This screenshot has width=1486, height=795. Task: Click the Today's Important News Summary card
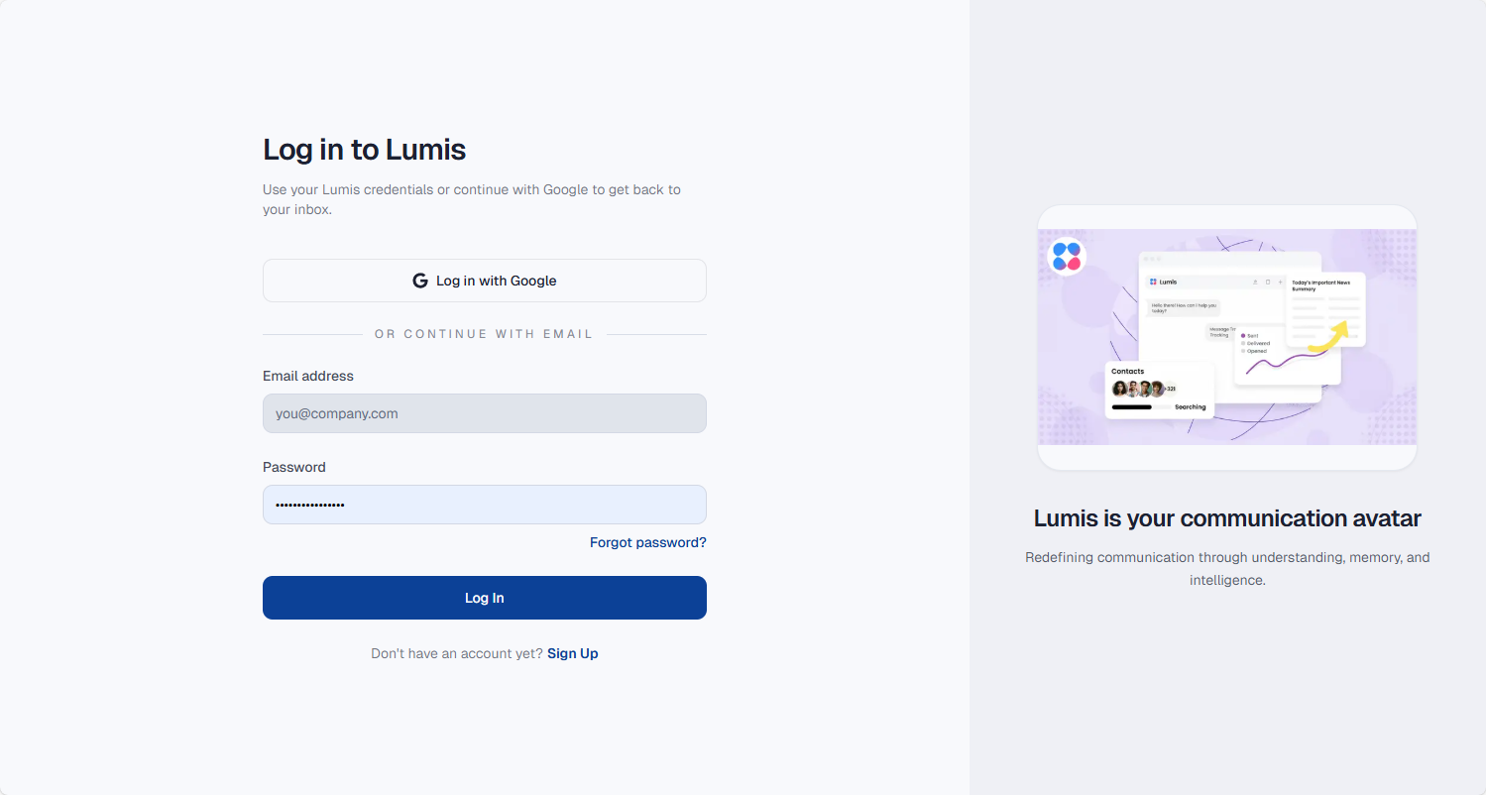[x=1325, y=309]
